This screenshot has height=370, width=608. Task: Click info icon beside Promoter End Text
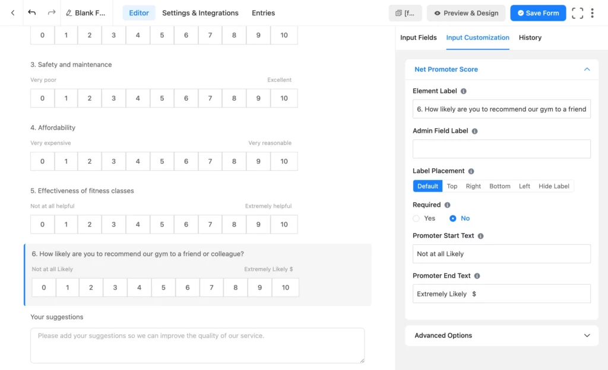click(x=477, y=276)
